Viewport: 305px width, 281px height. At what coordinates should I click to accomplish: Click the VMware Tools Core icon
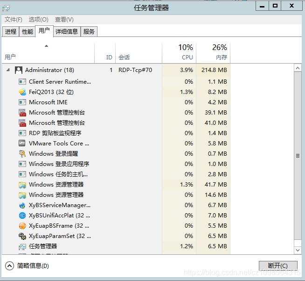(x=22, y=144)
